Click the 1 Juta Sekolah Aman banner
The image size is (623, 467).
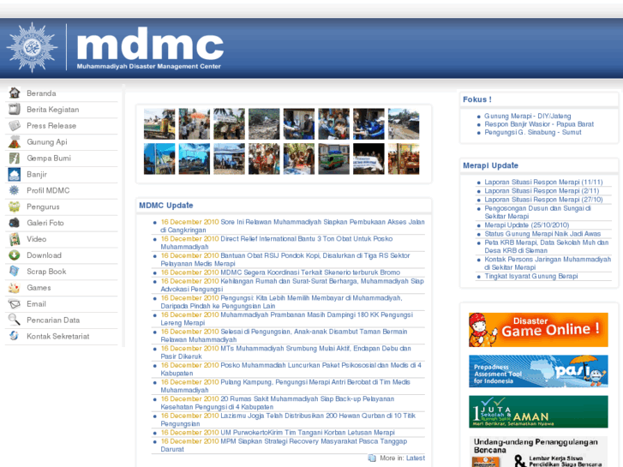coord(538,412)
